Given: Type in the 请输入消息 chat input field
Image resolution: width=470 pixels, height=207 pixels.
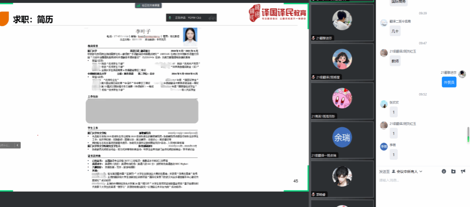Looking at the screenshot, I should pos(421,188).
